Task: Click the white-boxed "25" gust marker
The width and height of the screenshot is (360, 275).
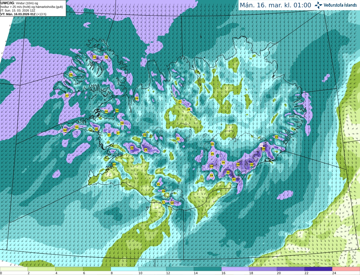Action: pos(261,145)
